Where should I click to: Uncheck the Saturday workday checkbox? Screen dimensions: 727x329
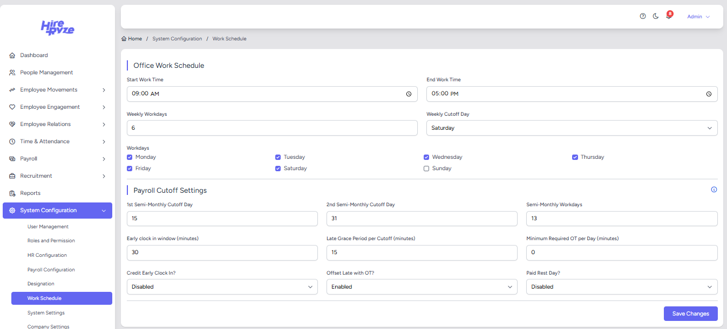[278, 169]
